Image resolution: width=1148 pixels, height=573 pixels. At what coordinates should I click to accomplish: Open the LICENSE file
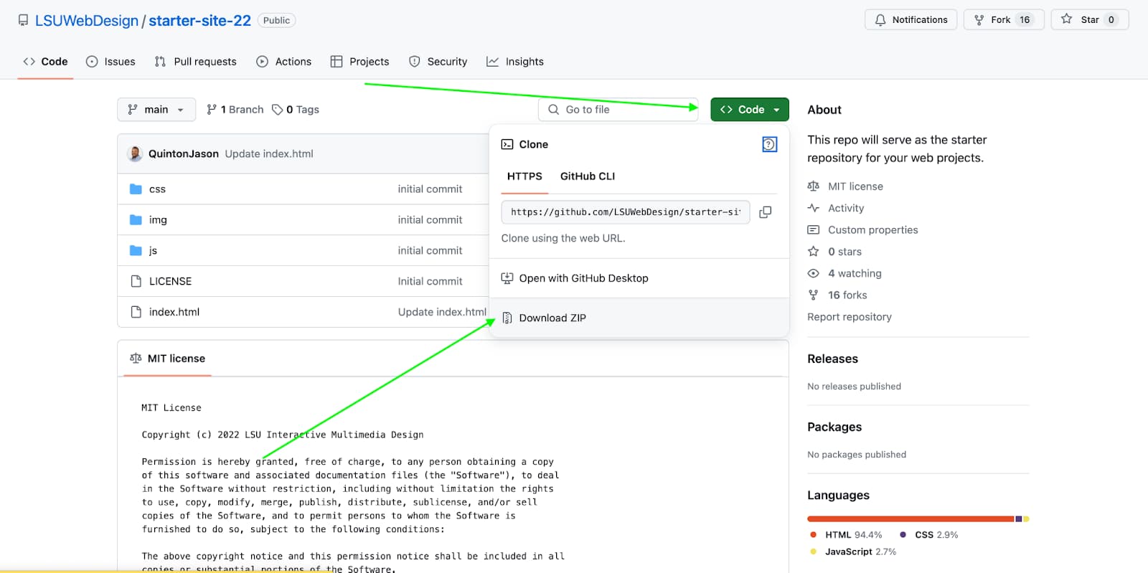170,281
